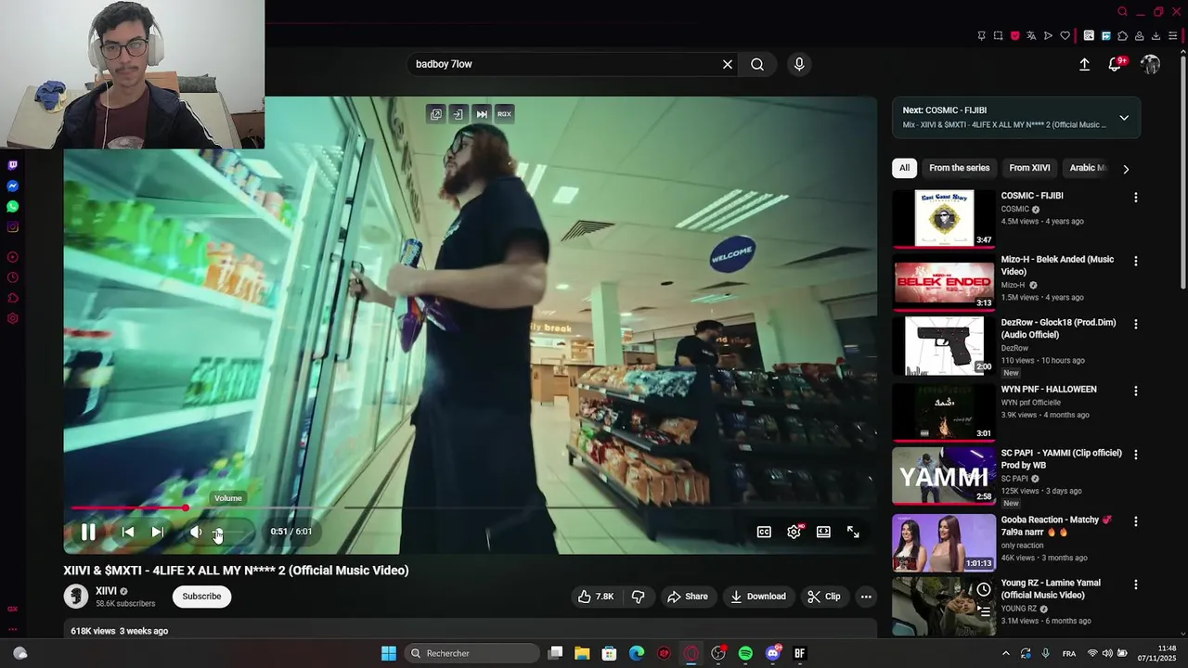
Task: Switch to theater mode
Action: coord(823,532)
